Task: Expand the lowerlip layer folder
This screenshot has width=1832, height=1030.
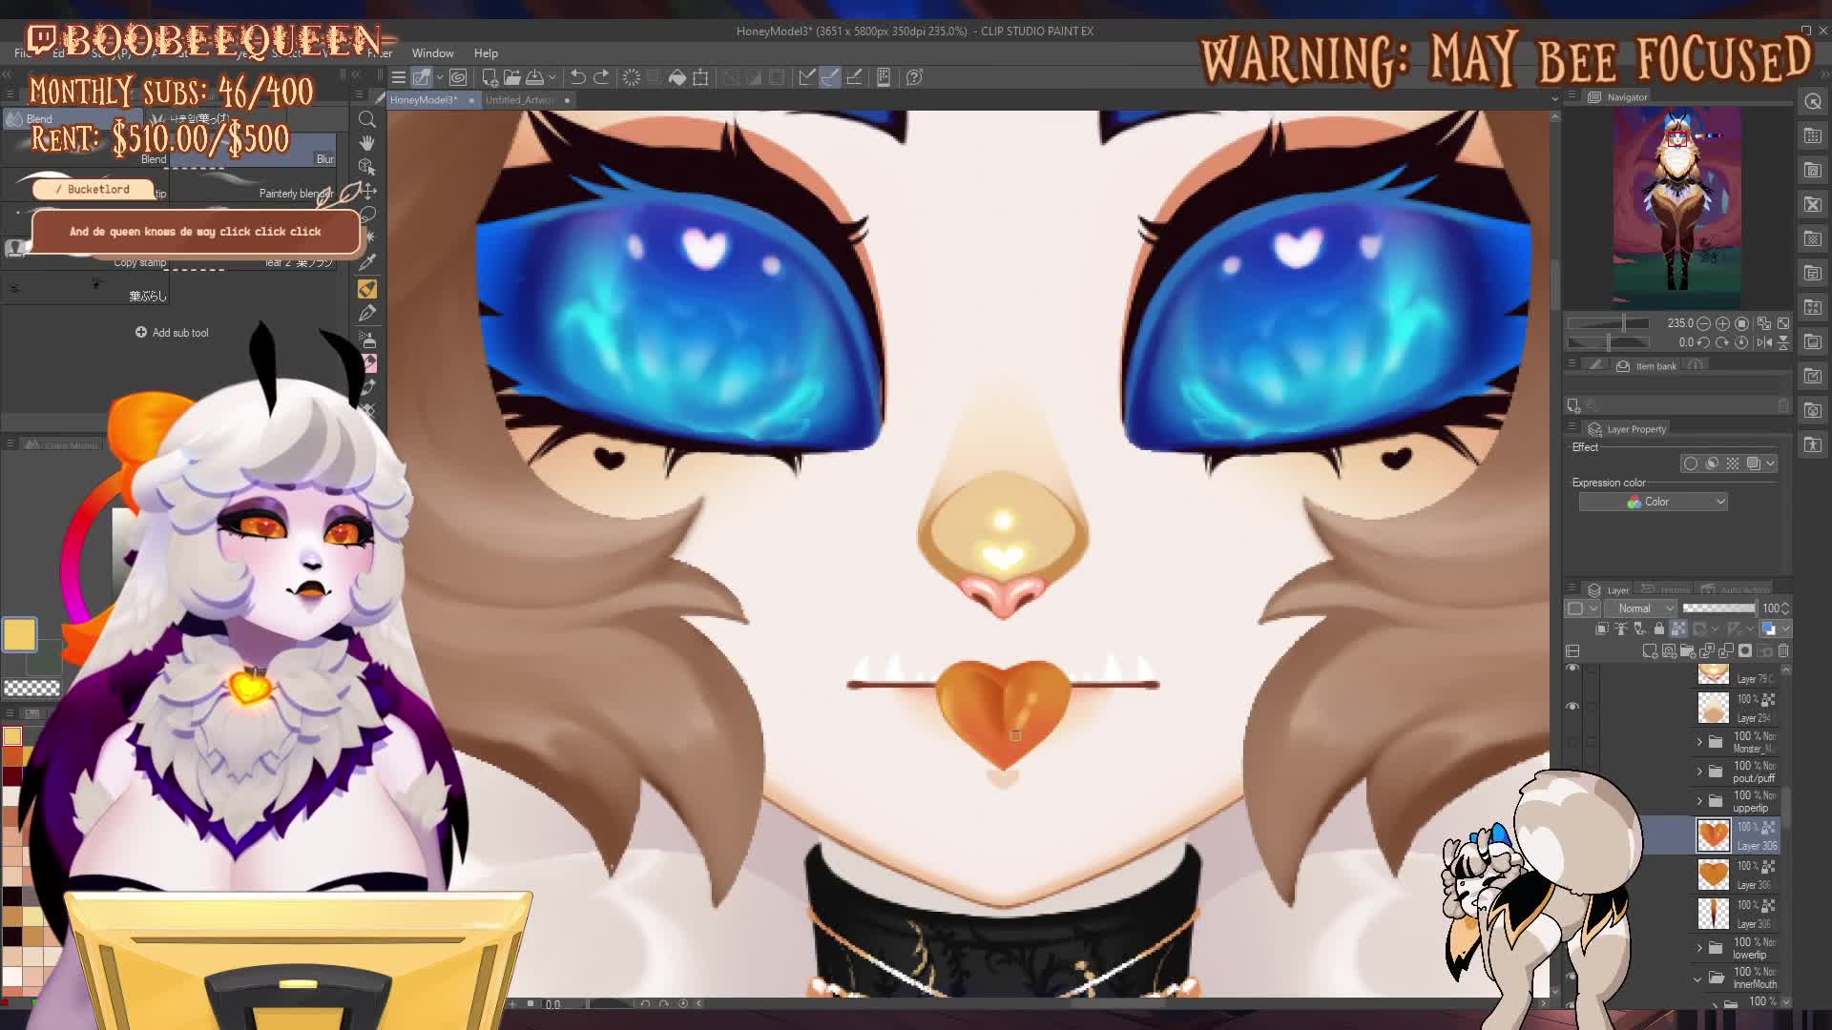Action: [1699, 948]
